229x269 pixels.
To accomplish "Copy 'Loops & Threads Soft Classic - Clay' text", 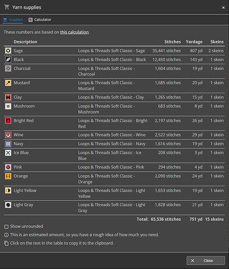I will pyautogui.click(x=111, y=97).
